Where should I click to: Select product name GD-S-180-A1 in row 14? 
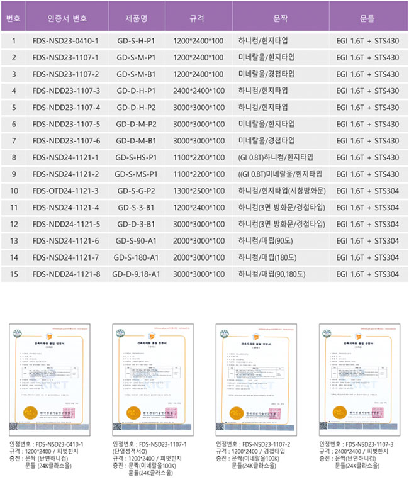tap(136, 257)
